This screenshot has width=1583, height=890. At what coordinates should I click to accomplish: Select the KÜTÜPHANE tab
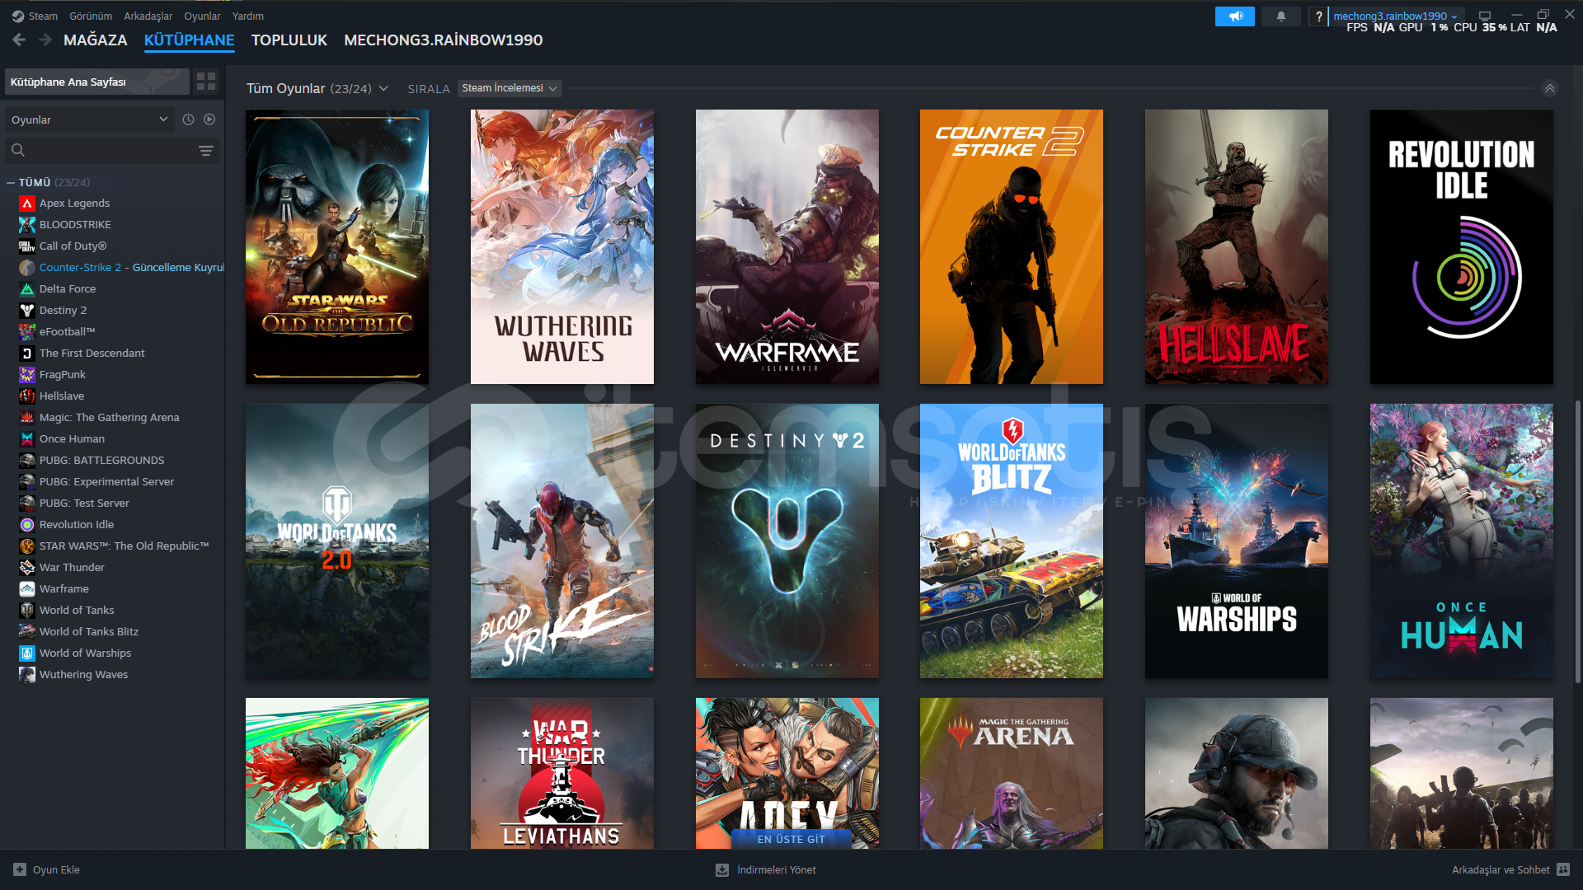(x=190, y=40)
